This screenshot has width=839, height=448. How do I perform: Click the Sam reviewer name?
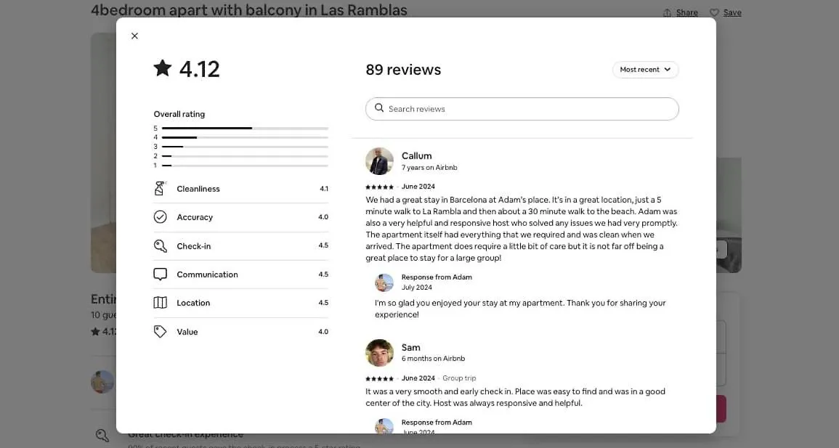(410, 347)
